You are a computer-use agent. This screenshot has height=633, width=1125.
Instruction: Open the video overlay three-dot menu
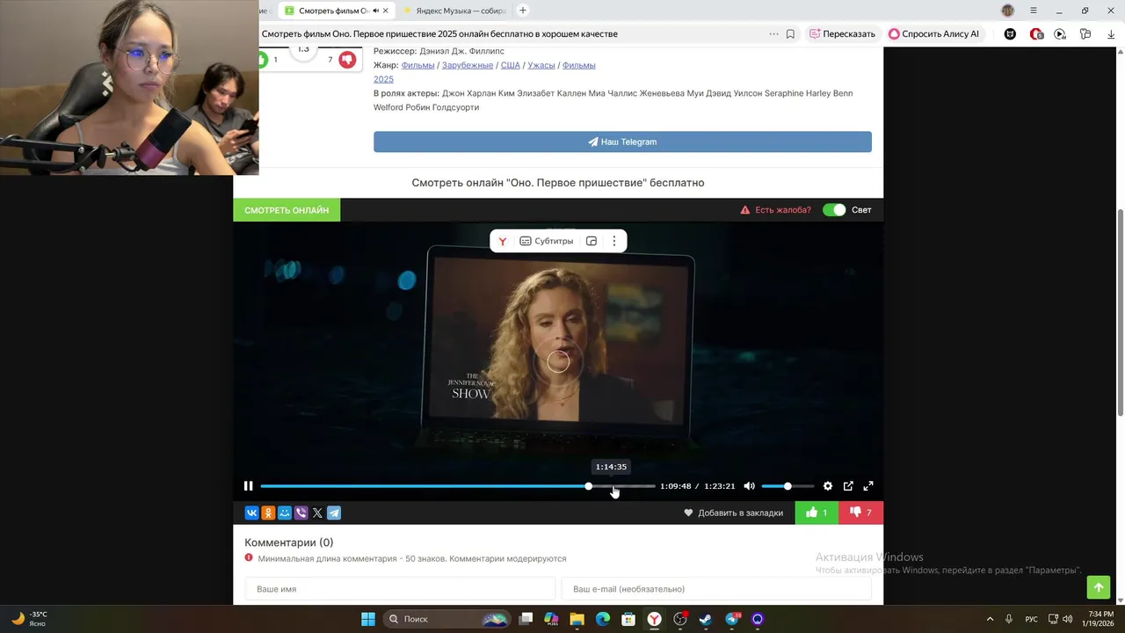(614, 241)
